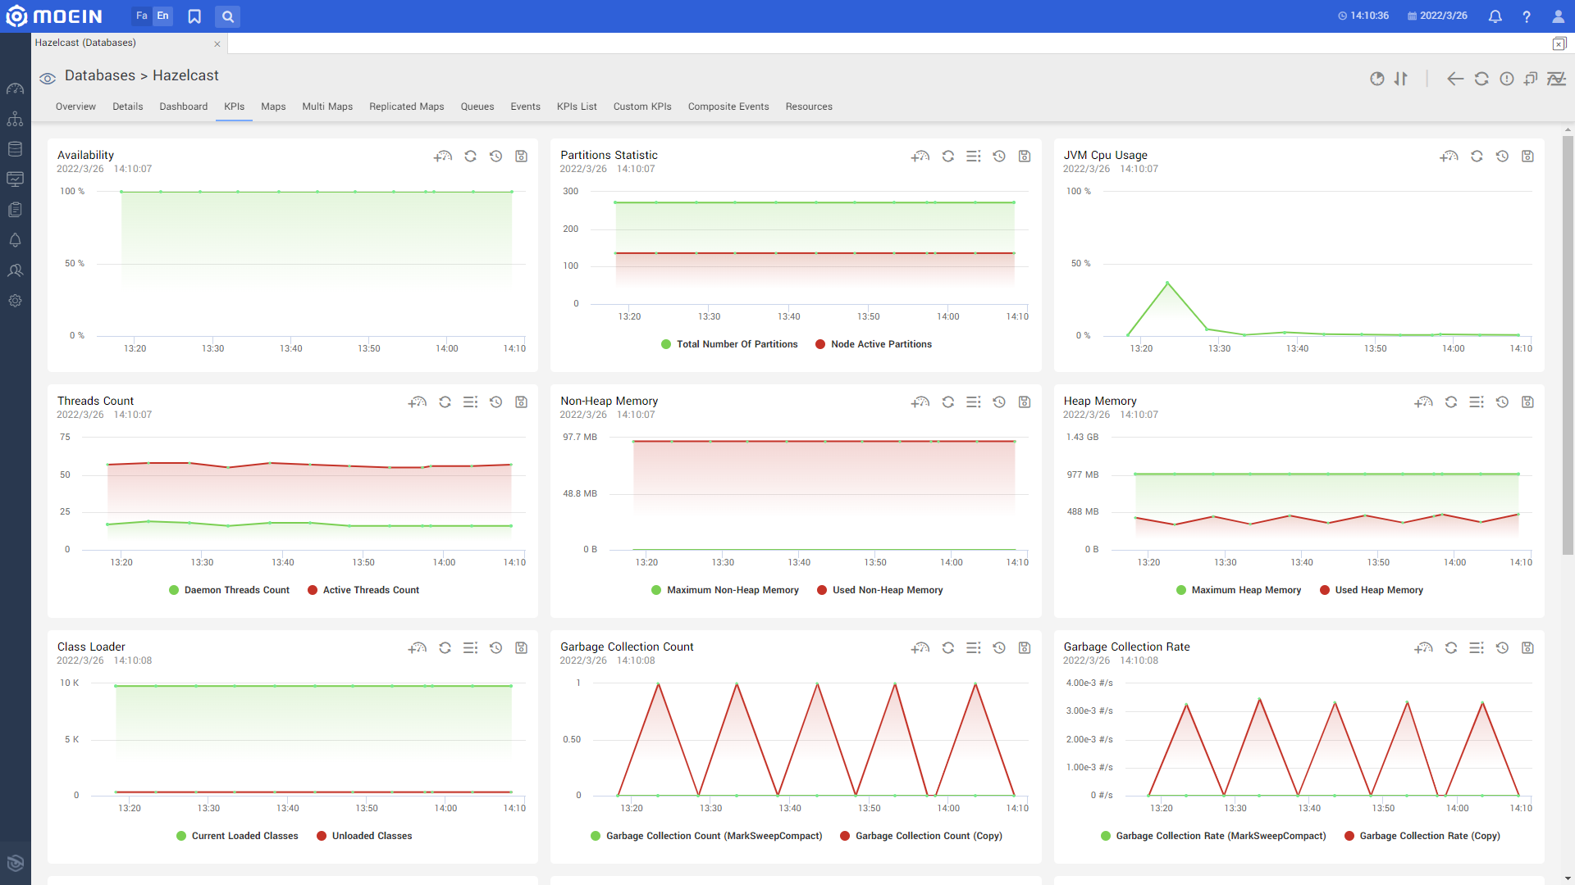The height and width of the screenshot is (885, 1575).
Task: Open notifications bell in top bar
Action: pos(1495,16)
